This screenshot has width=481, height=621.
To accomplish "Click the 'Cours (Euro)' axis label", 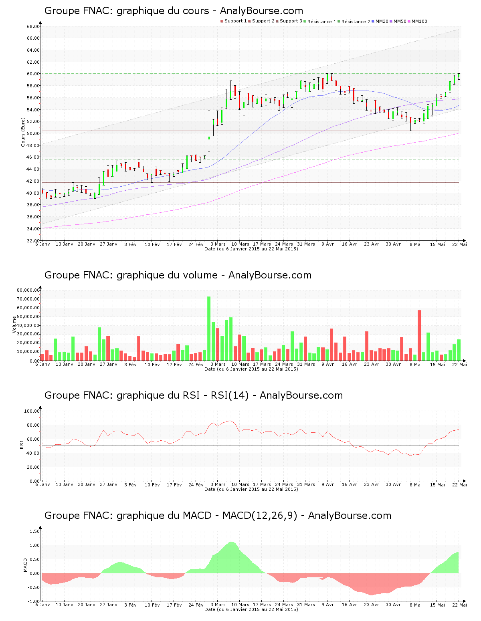I will point(23,132).
